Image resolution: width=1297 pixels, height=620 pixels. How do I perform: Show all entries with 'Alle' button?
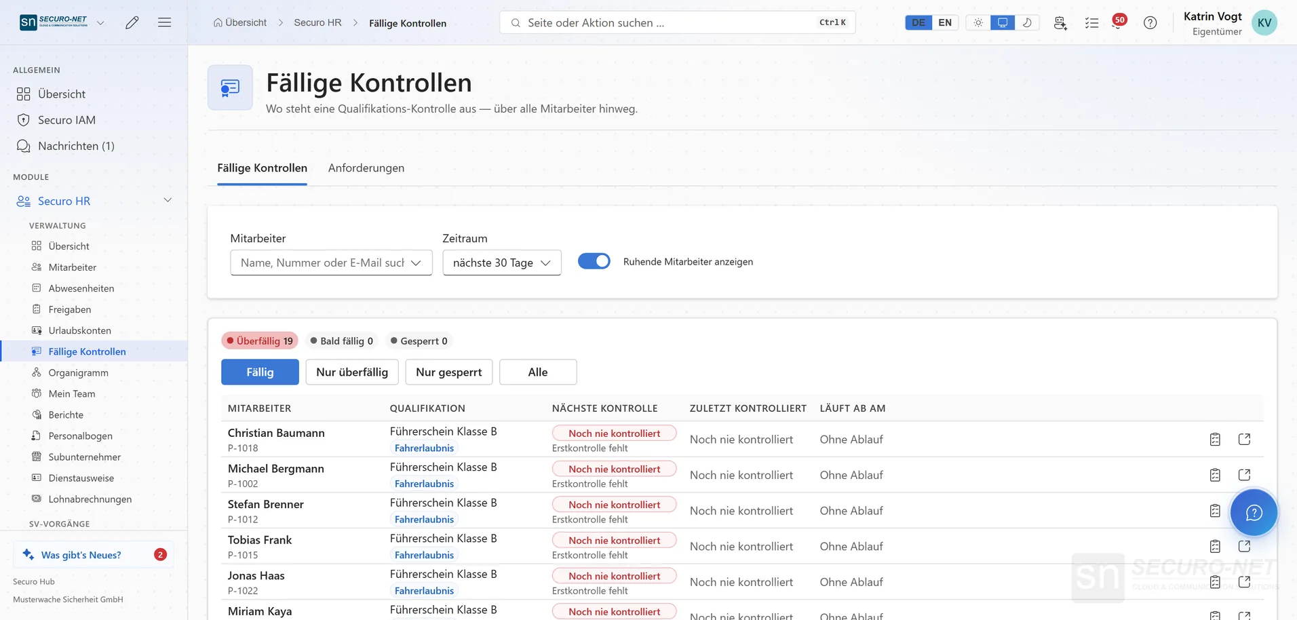click(x=538, y=372)
